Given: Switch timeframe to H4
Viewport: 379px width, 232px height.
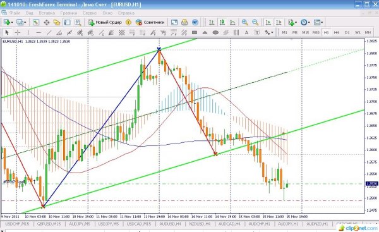Looking at the screenshot, I should pos(337,32).
